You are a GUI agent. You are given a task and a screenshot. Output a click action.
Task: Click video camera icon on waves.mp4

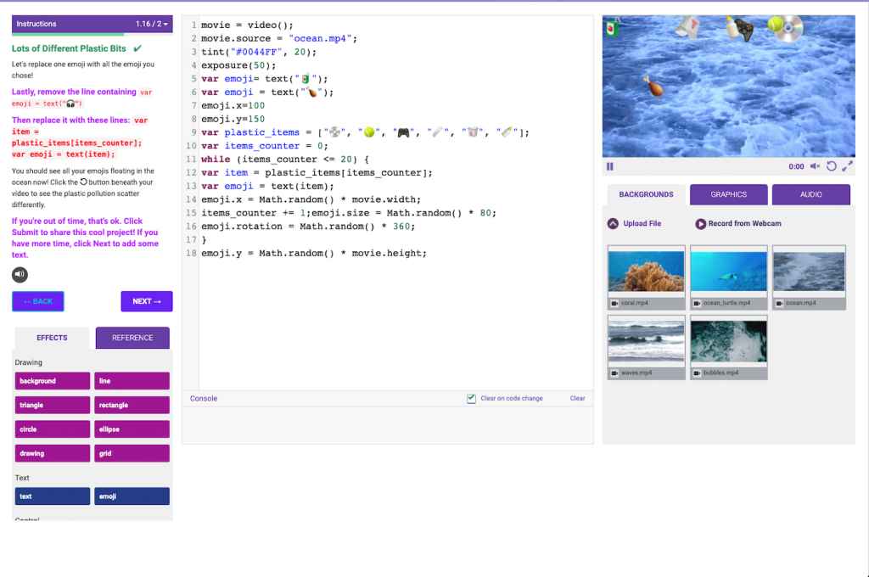point(614,373)
